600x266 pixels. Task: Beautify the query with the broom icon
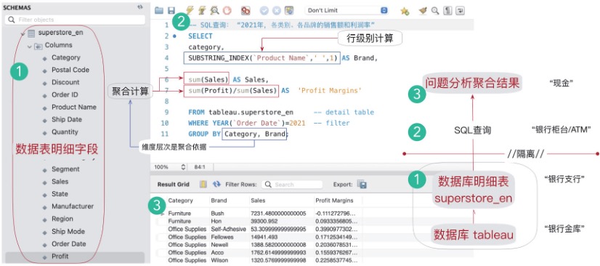coord(423,11)
